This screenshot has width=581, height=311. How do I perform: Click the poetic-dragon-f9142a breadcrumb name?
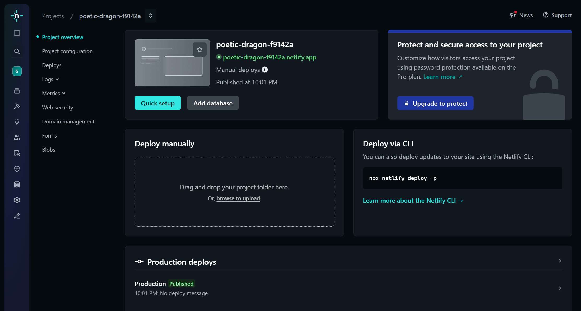(110, 16)
